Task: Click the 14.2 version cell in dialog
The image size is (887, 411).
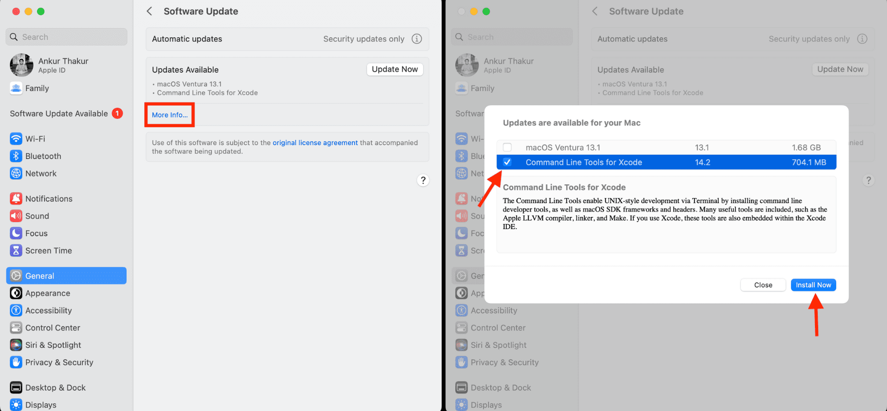Action: [x=703, y=162]
